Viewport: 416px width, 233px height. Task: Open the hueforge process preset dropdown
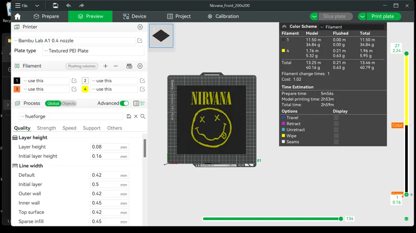[71, 116]
